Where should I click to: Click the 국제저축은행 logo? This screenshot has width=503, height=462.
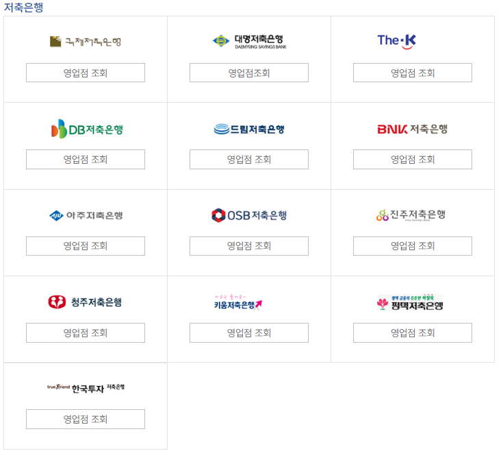(86, 41)
